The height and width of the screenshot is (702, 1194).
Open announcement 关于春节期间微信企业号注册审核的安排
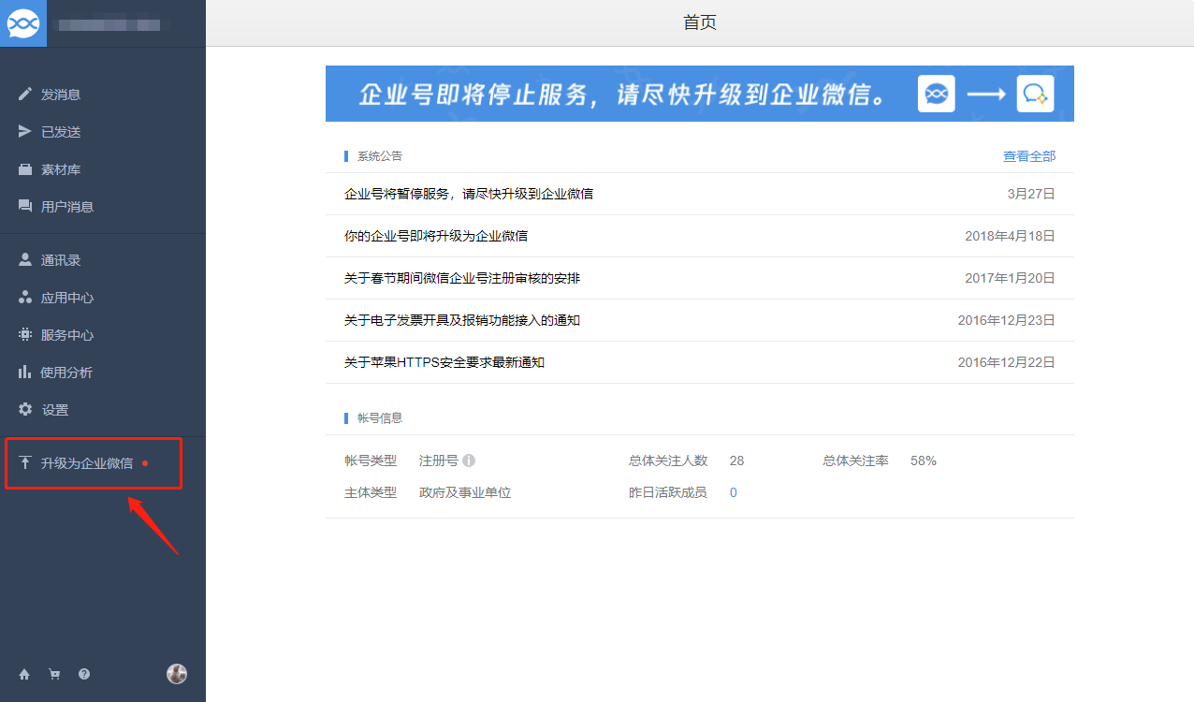(462, 278)
